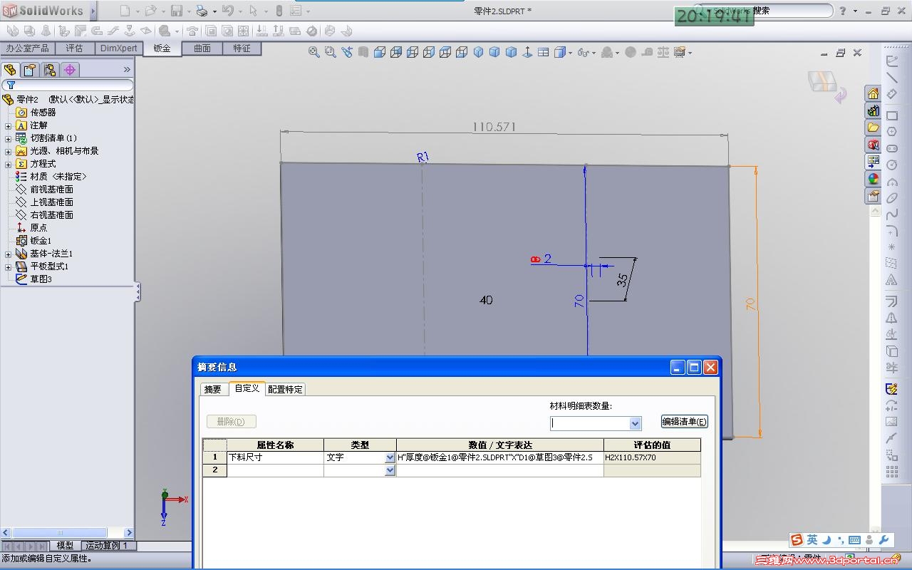Click the Zoom to Area icon

[x=330, y=52]
